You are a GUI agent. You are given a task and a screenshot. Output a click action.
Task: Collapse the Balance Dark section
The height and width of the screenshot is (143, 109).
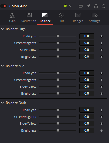tap(2, 103)
